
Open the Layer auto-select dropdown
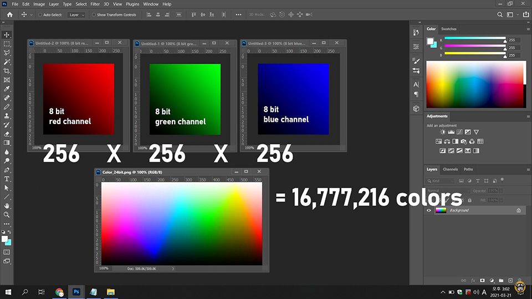76,15
